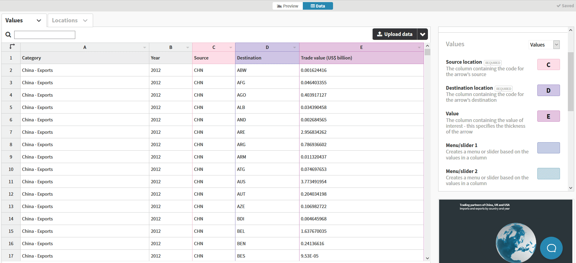The width and height of the screenshot is (576, 263).
Task: Select column B header
Action: coord(171,47)
